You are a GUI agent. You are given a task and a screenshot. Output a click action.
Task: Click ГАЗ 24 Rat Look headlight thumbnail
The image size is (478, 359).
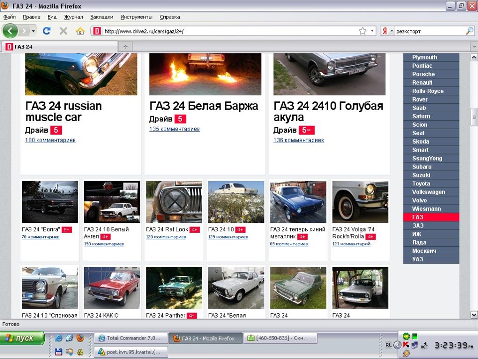pyautogui.click(x=174, y=202)
